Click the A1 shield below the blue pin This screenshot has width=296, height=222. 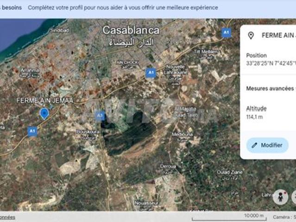click(x=32, y=131)
